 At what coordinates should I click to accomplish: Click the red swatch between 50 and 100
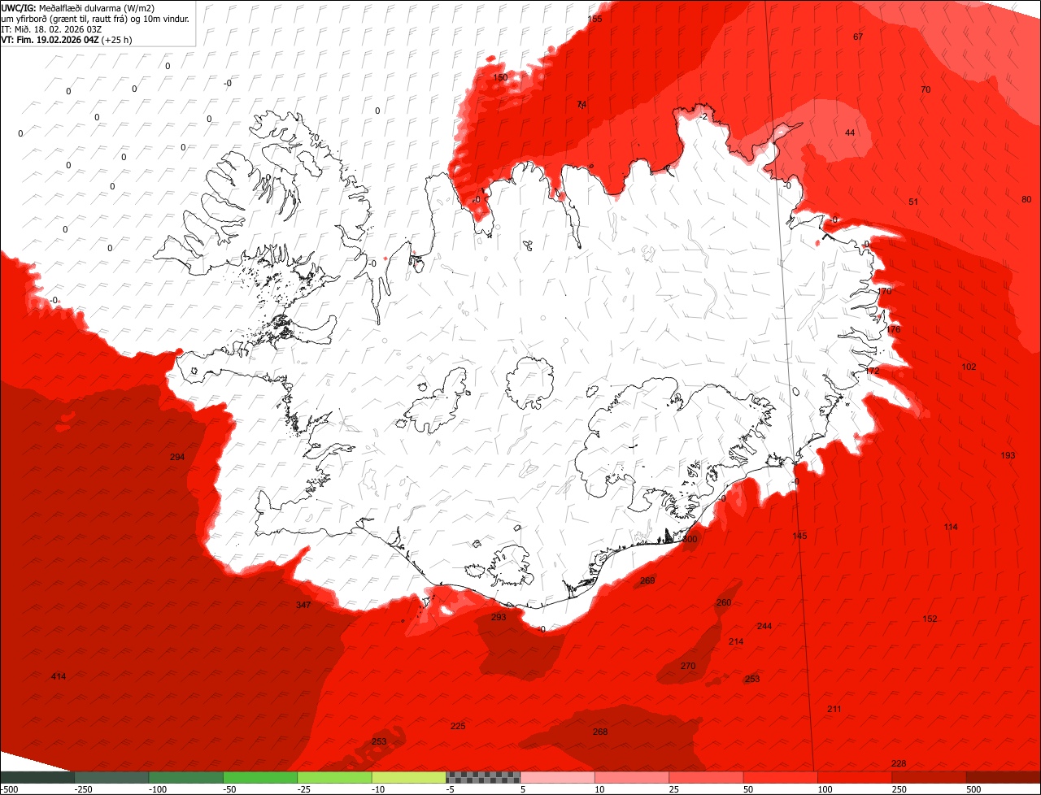[x=781, y=777]
